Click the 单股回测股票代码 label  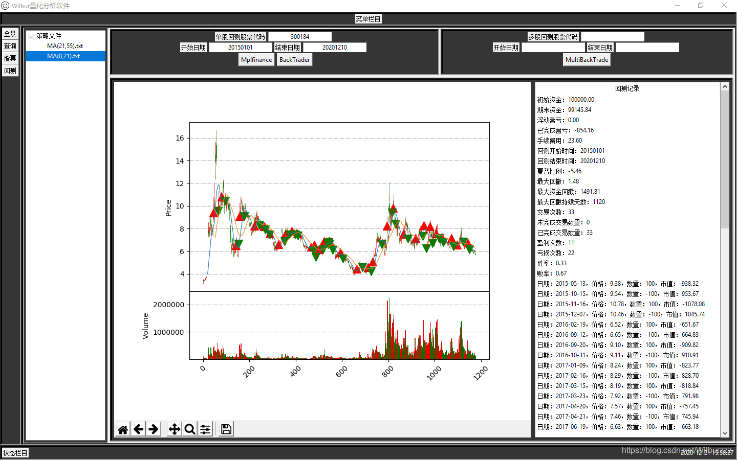pos(241,37)
